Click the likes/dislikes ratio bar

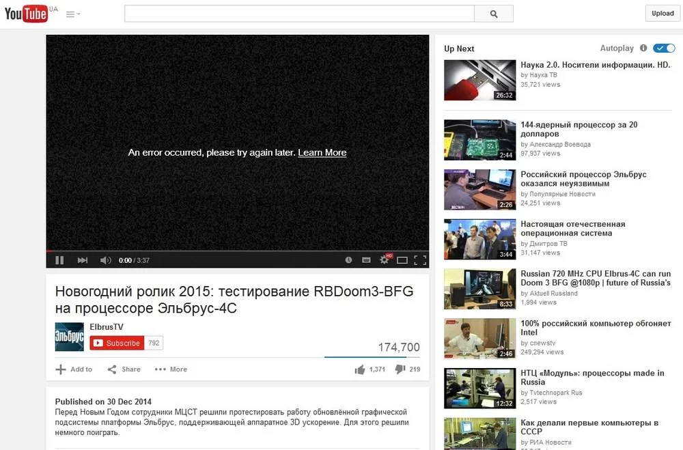tap(372, 357)
